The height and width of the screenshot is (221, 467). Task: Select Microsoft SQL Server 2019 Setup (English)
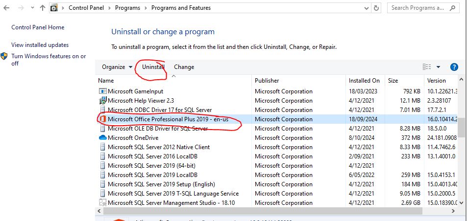[x=161, y=184]
